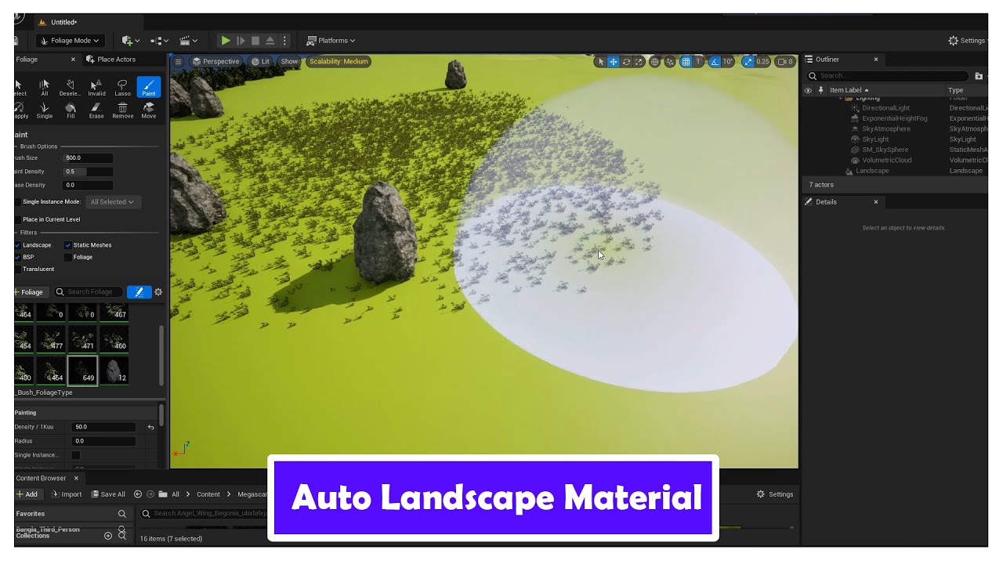Enable Single Instance Mode checkbox
The width and height of the screenshot is (1003, 564).
coord(18,202)
